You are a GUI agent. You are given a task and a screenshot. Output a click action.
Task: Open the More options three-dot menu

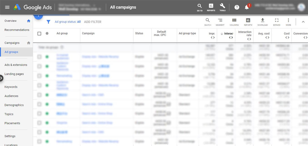288,22
